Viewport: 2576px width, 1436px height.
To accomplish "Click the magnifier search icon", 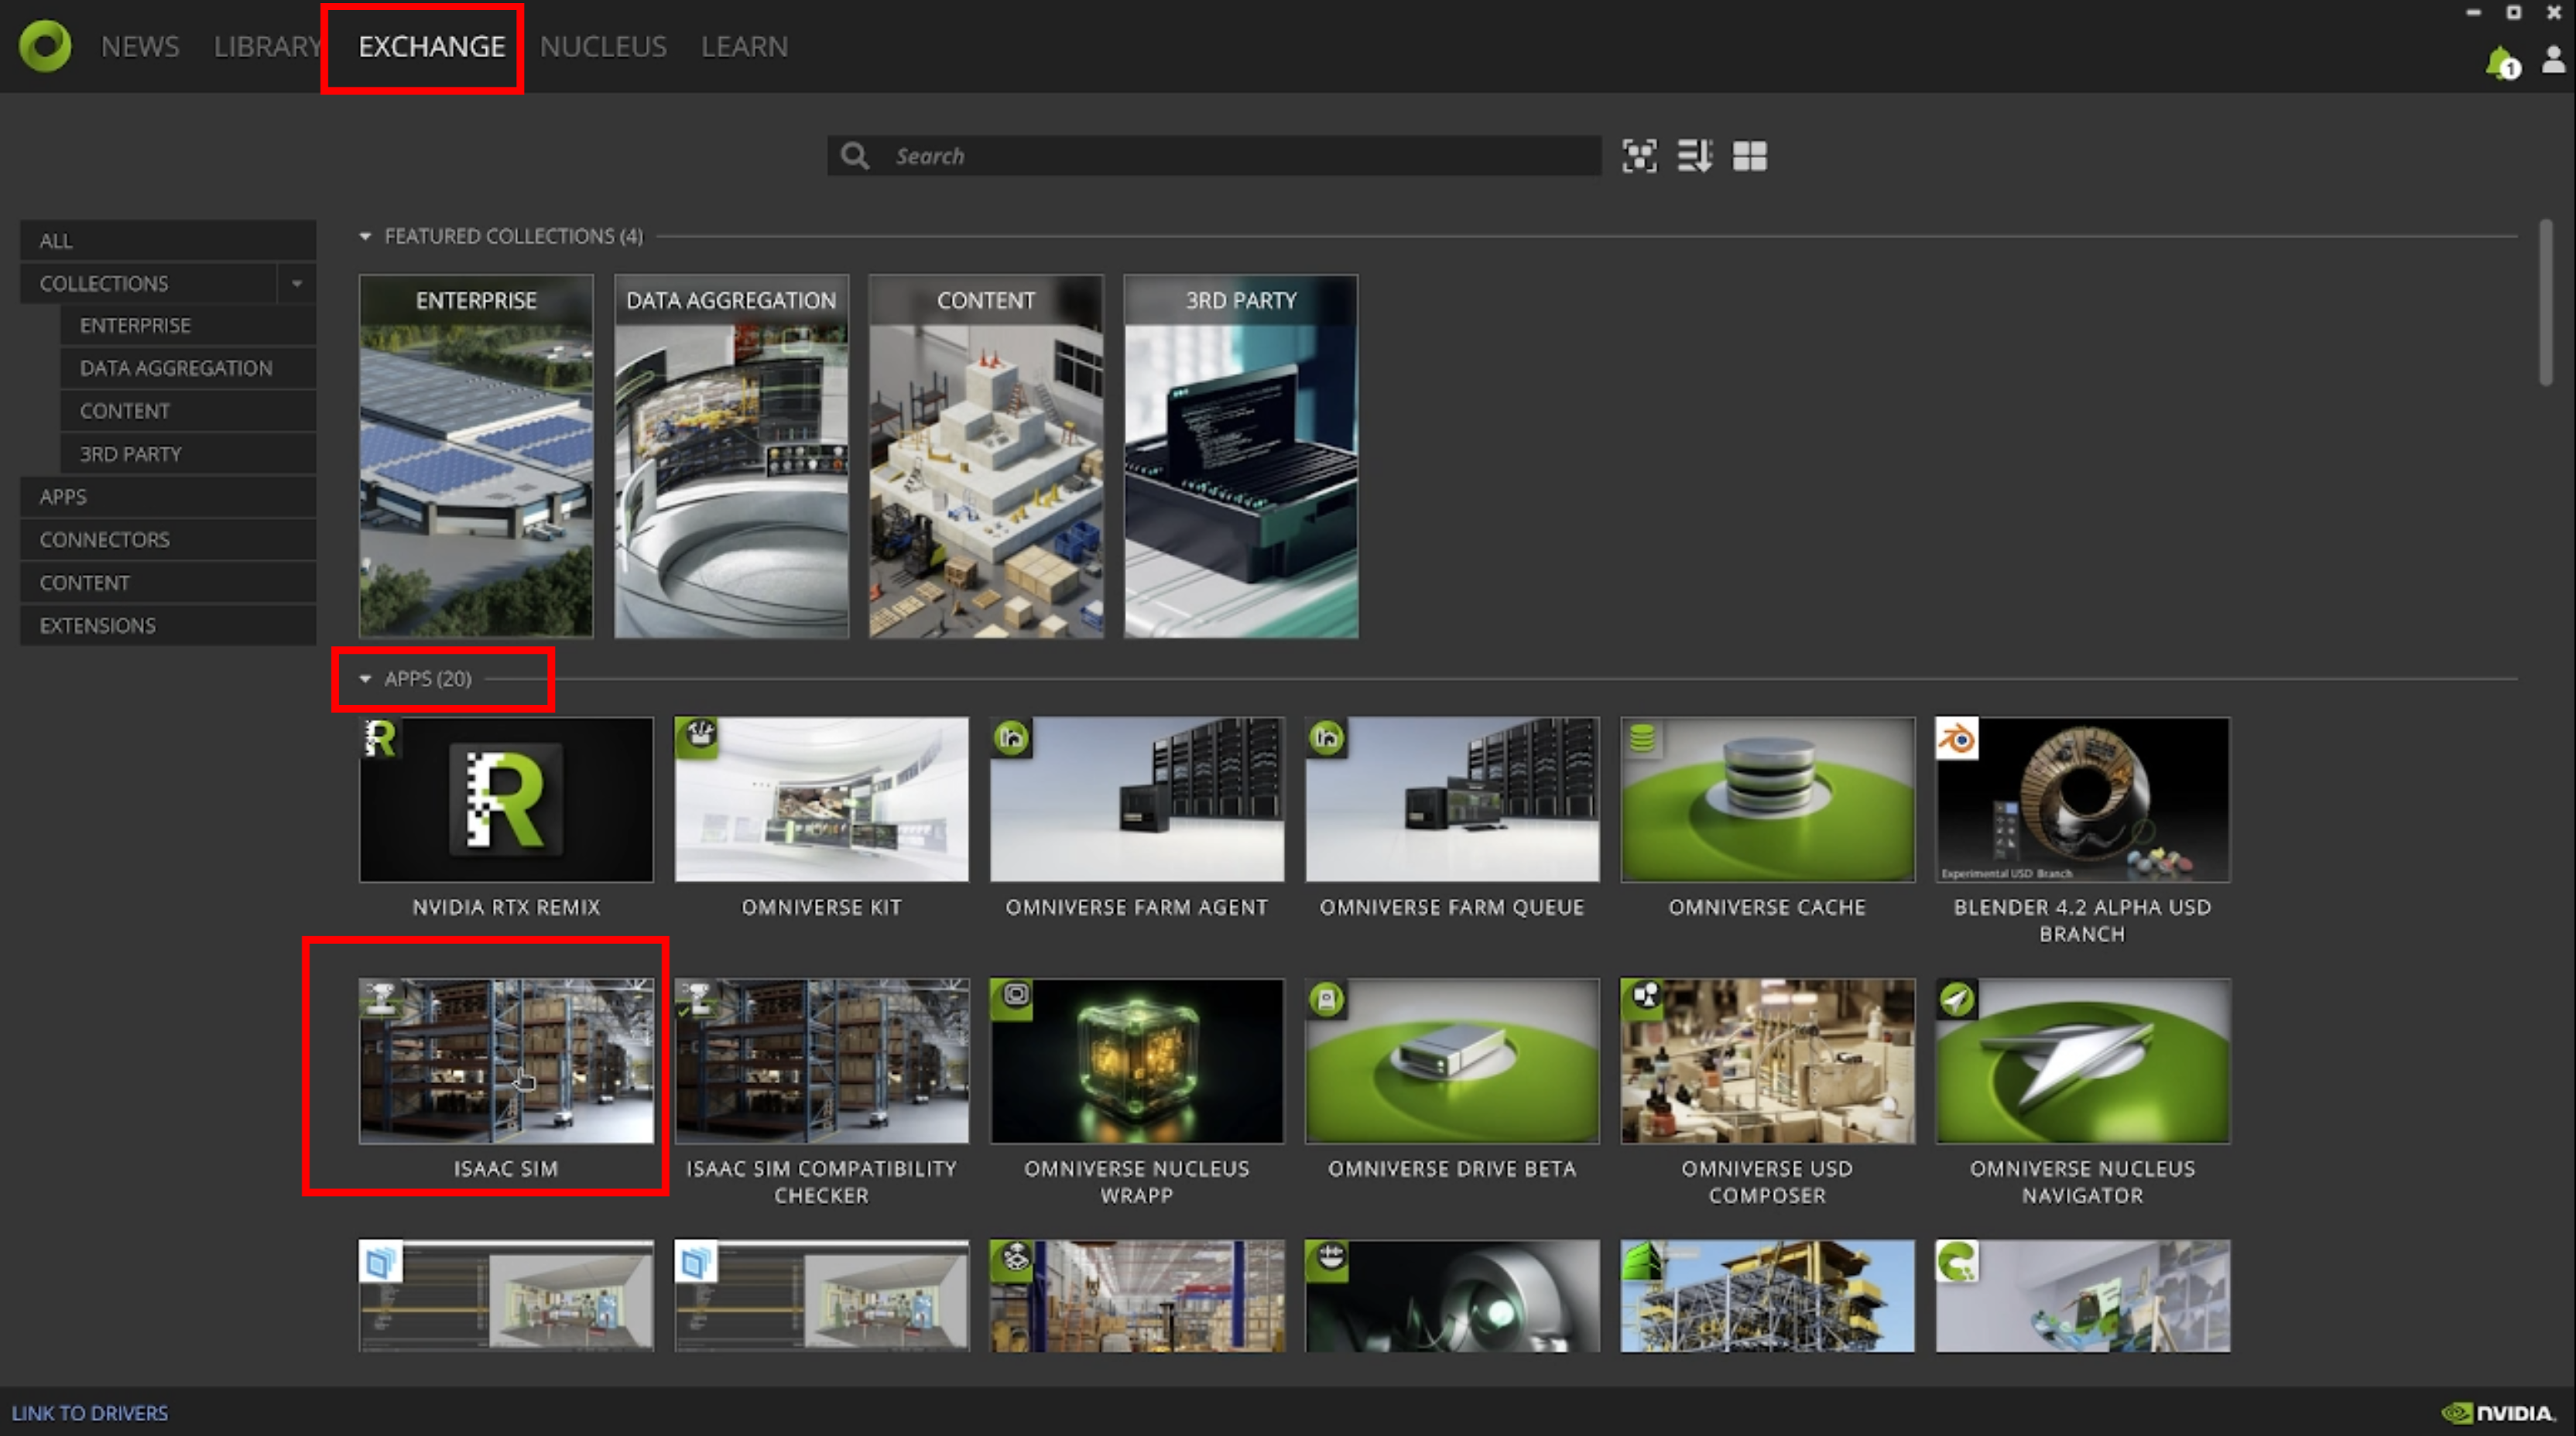I will click(x=854, y=156).
